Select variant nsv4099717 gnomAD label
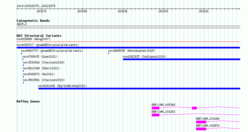This screenshot has height=132, width=248. click(48, 45)
